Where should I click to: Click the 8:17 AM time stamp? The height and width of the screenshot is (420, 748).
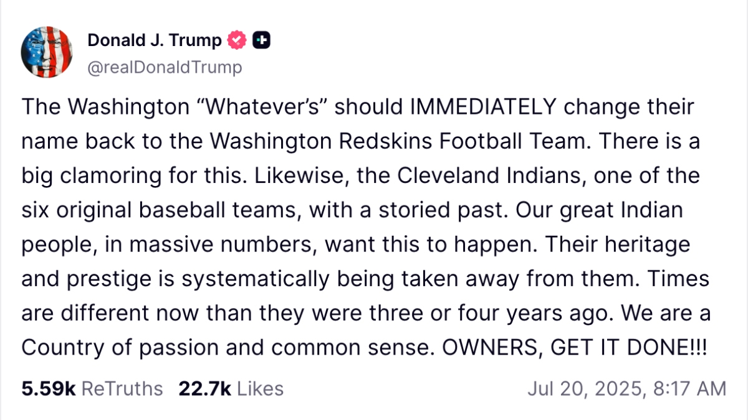pos(689,389)
